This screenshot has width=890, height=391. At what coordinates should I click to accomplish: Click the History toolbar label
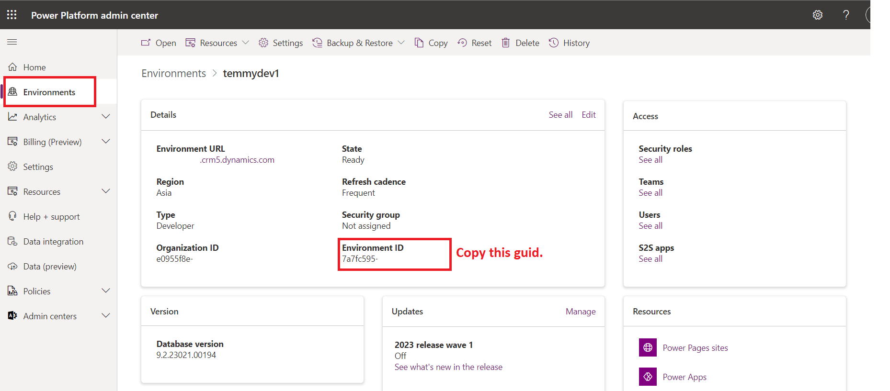pos(576,43)
